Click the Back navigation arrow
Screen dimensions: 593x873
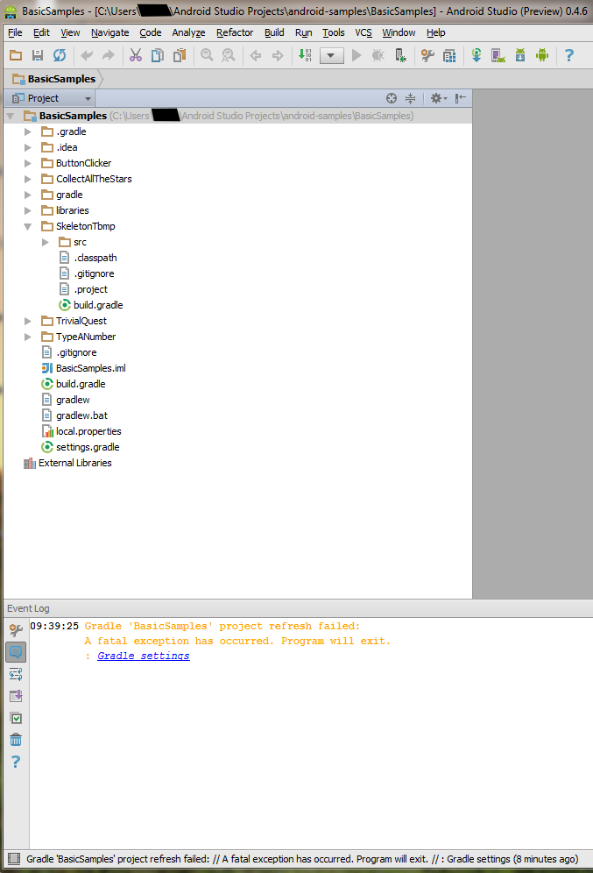(256, 55)
